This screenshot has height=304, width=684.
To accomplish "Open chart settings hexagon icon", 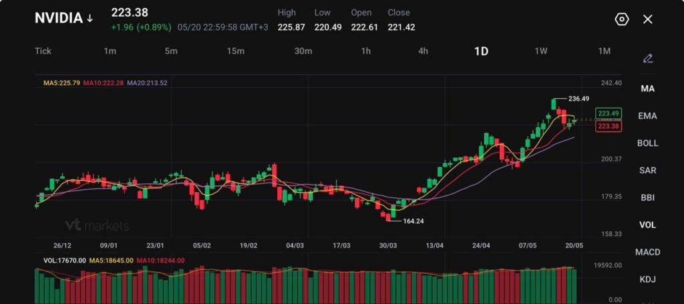I will pyautogui.click(x=622, y=19).
